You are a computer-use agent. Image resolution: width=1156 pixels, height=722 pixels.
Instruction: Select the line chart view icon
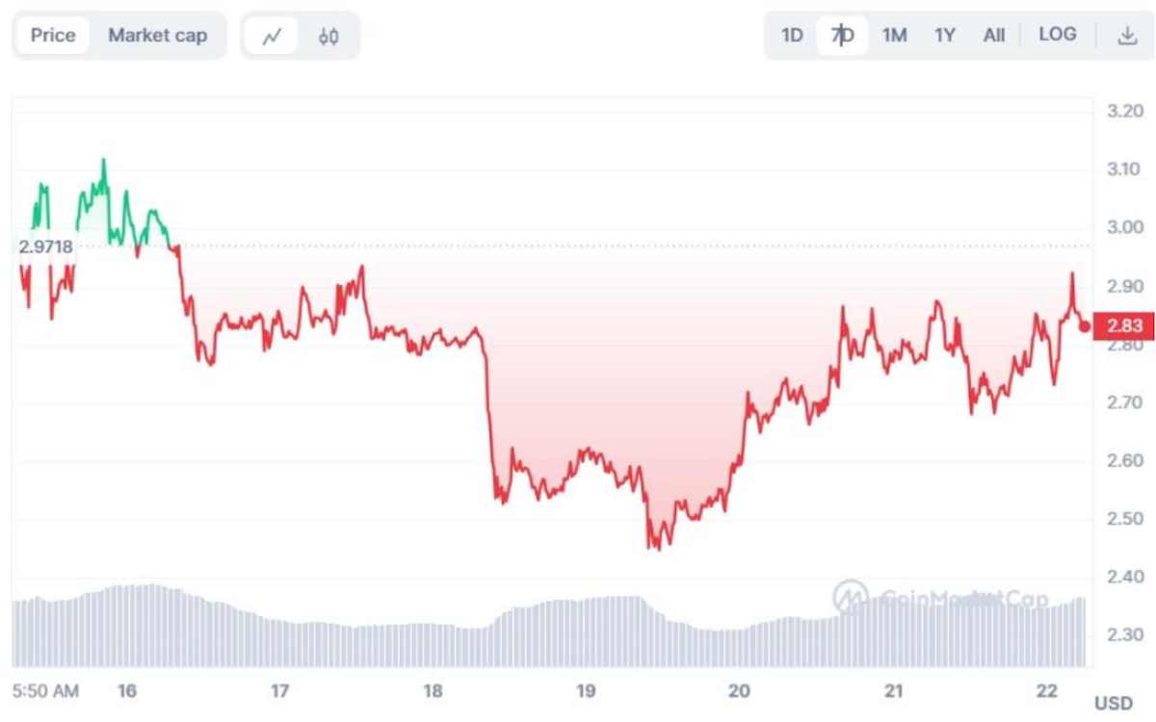click(x=272, y=37)
